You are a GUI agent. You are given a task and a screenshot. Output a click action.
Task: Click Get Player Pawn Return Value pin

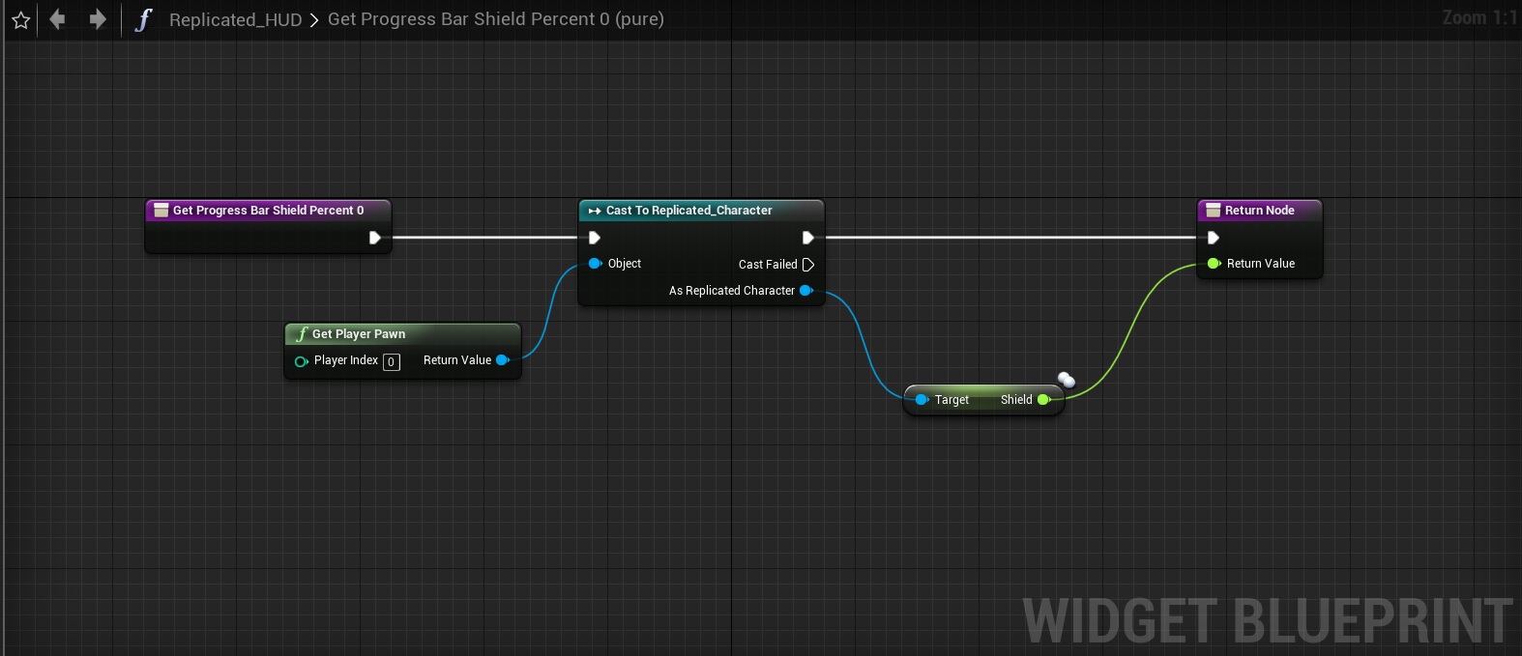[x=502, y=360]
